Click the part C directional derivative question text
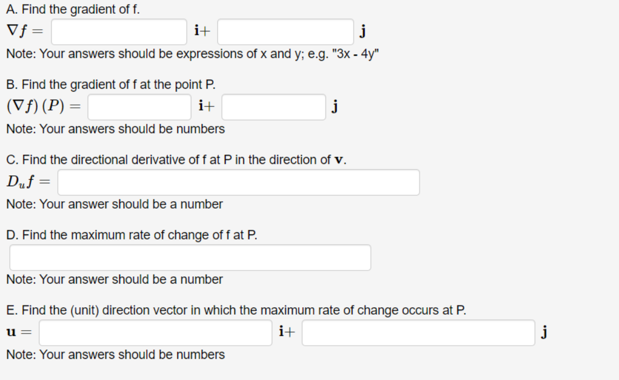619x380 pixels. [177, 160]
